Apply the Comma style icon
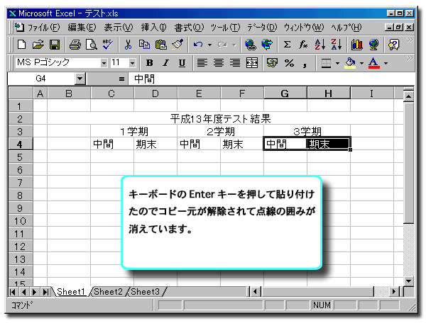This screenshot has width=426, height=323. coord(305,64)
